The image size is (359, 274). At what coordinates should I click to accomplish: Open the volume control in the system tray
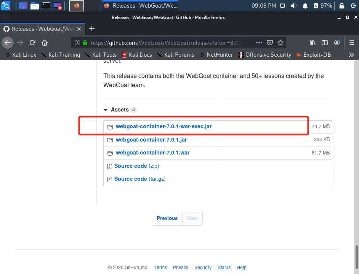click(x=293, y=6)
